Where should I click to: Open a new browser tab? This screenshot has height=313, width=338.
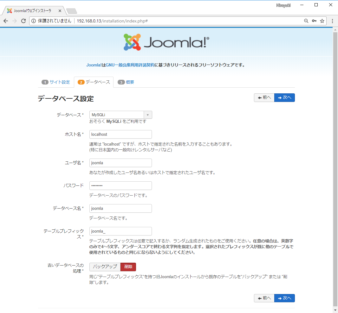pyautogui.click(x=72, y=11)
